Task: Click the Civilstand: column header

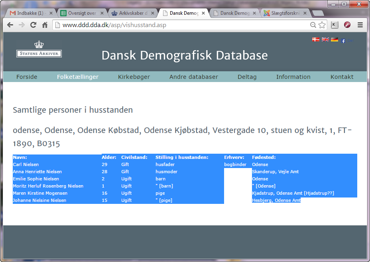Action: (x=134, y=157)
